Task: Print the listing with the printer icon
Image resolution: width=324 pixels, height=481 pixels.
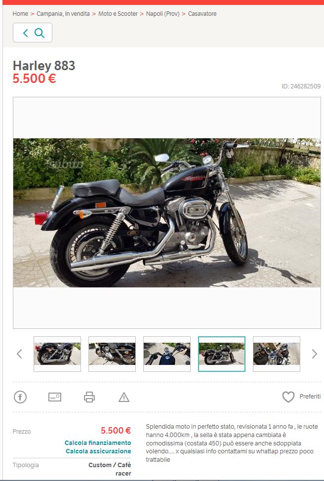Action: (89, 397)
